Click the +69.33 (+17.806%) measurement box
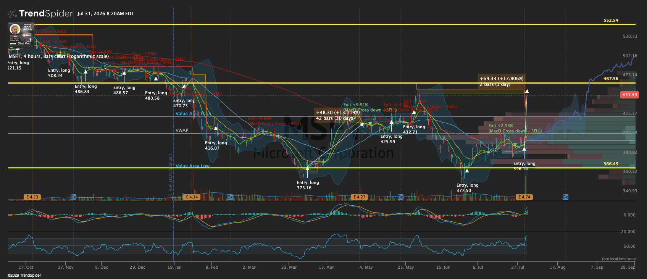The width and height of the screenshot is (647, 279). point(502,81)
